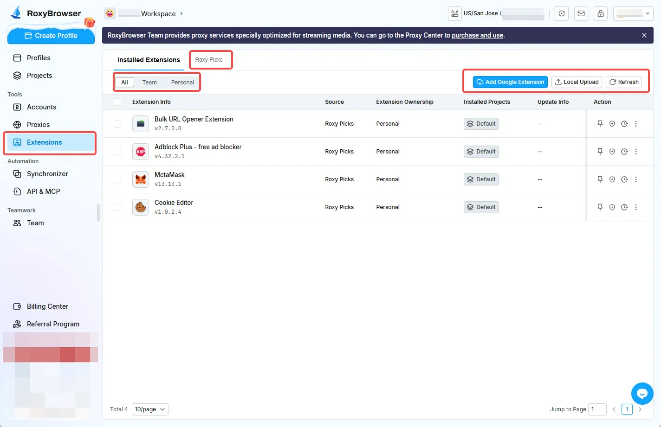Dismiss the proxy services banner
The width and height of the screenshot is (661, 427).
[644, 35]
